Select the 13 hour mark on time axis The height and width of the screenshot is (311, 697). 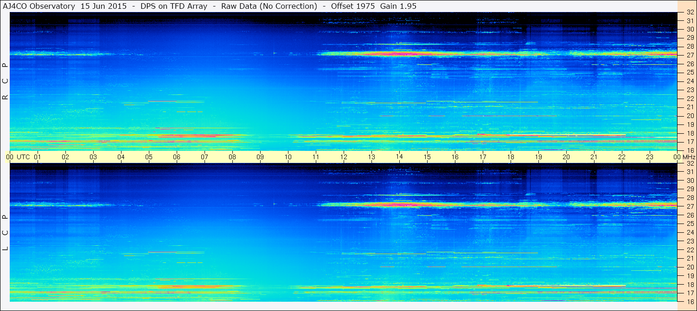[x=371, y=157]
